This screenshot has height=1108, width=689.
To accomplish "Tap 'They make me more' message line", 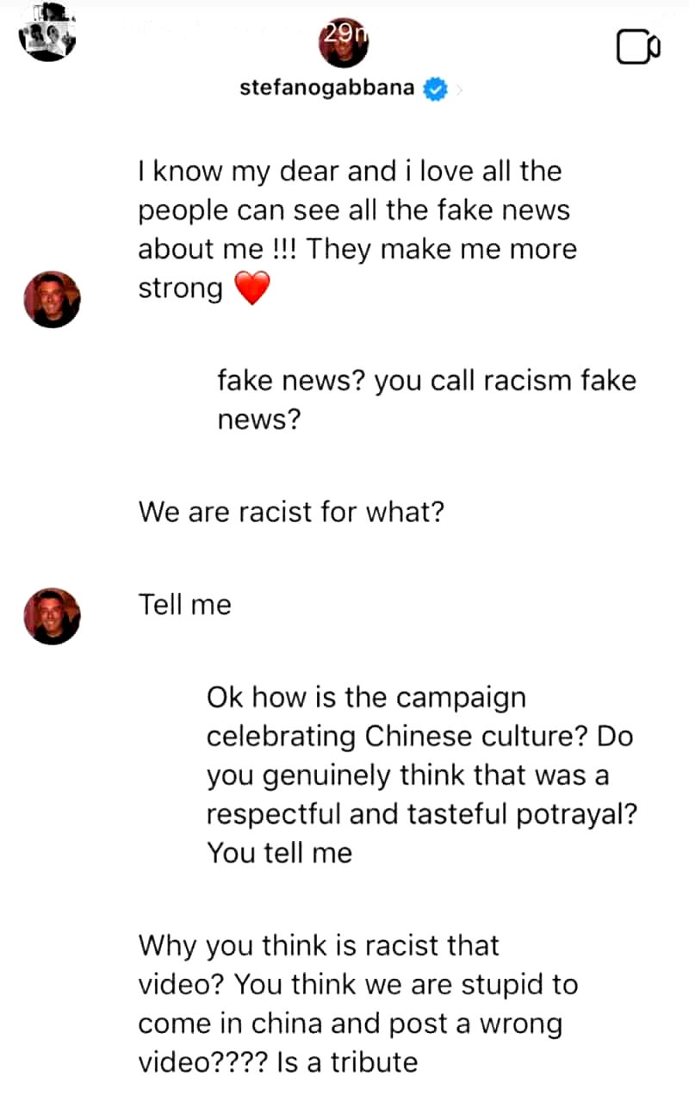I will click(x=441, y=249).
